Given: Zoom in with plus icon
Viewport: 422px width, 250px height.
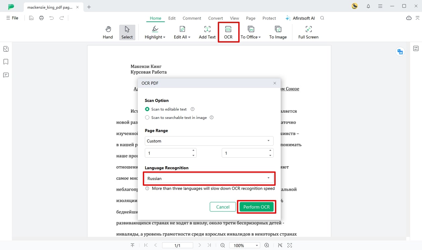Looking at the screenshot, I should point(267,245).
